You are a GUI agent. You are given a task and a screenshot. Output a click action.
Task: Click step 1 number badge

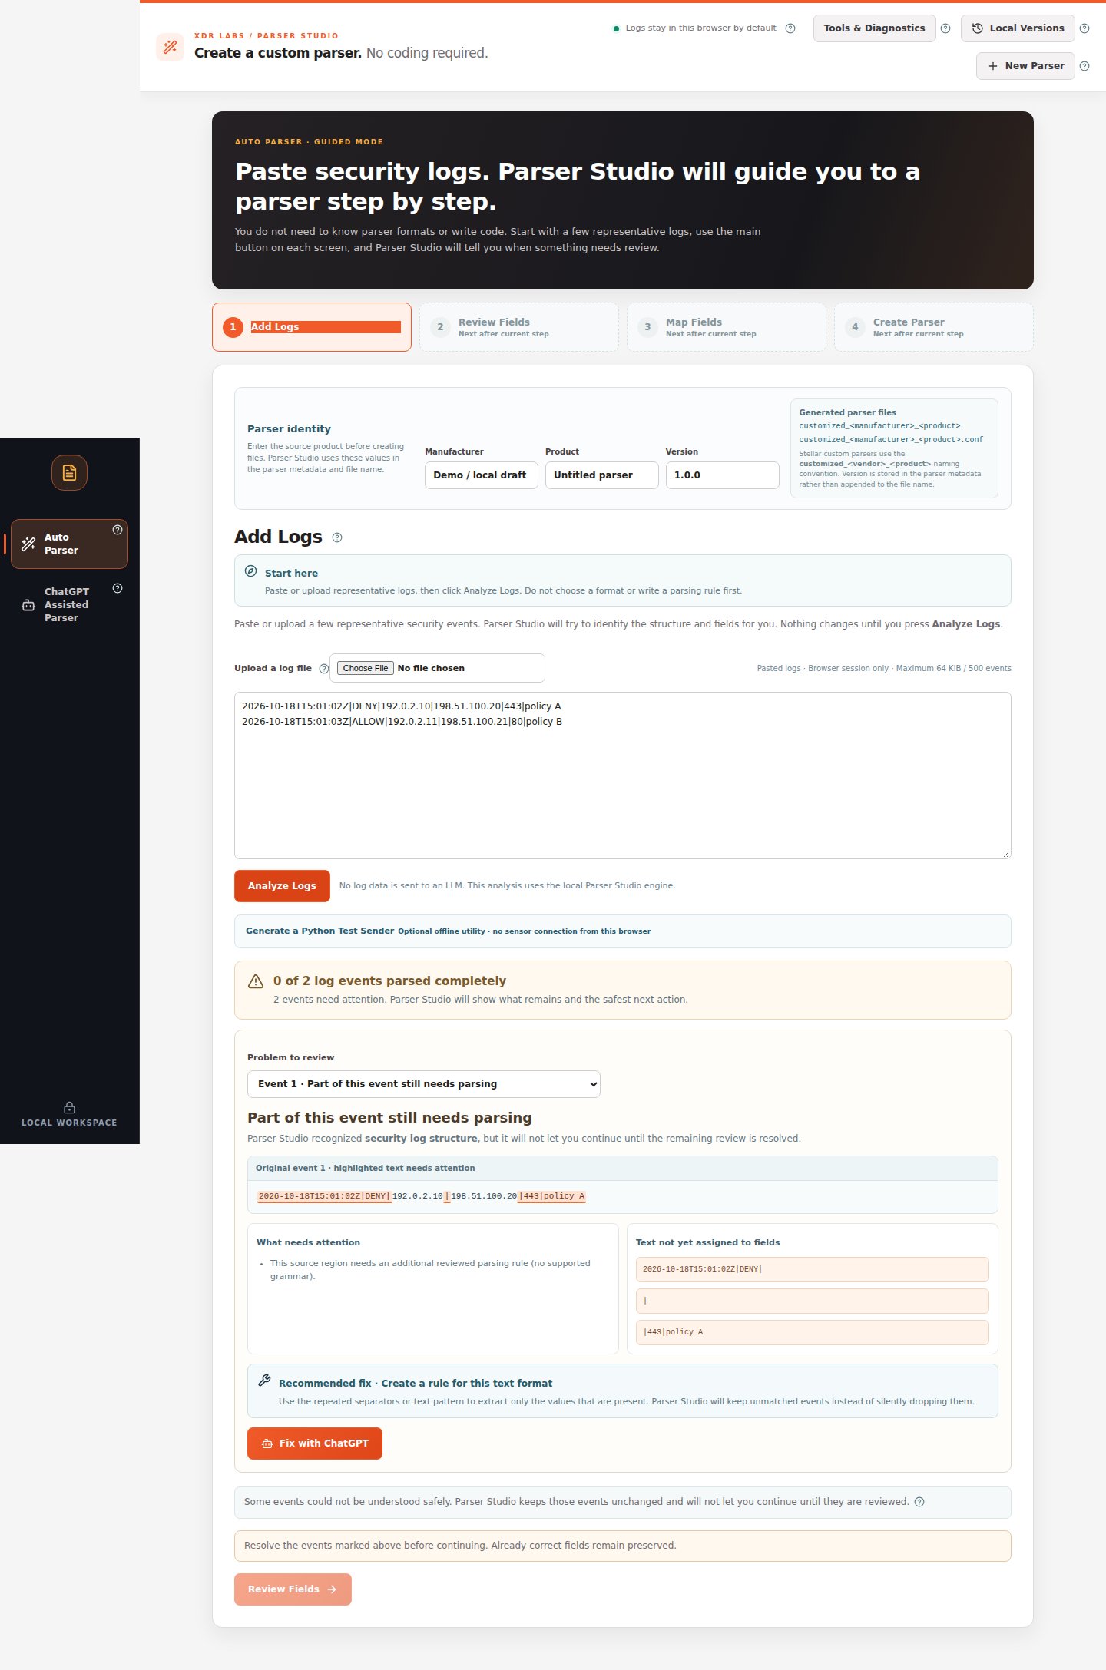(233, 327)
